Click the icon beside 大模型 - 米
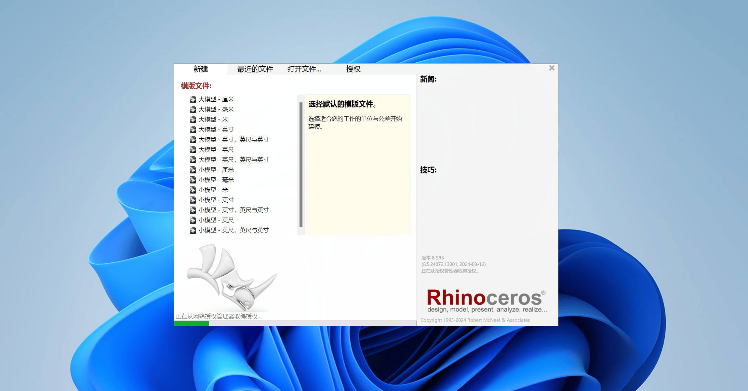 [193, 120]
